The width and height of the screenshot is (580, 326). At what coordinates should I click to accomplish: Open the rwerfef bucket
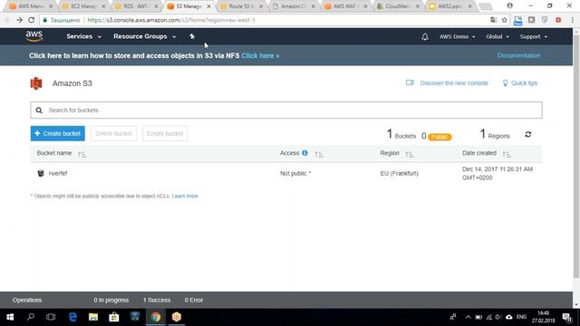(x=58, y=173)
